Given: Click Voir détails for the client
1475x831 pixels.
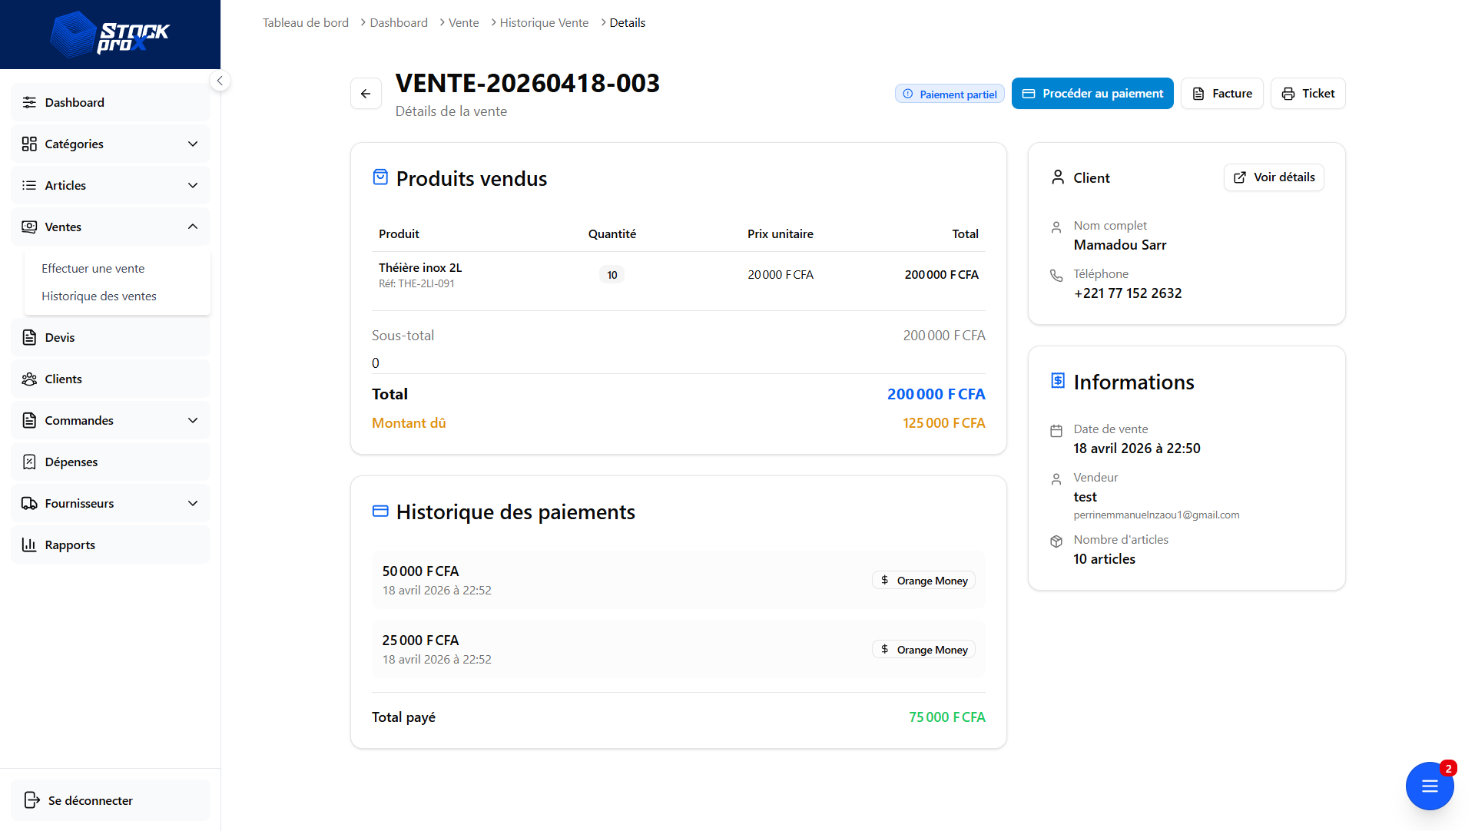Looking at the screenshot, I should click(x=1274, y=177).
